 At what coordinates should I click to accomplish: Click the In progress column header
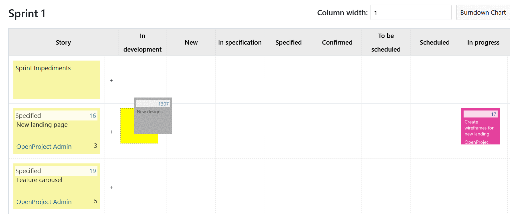pos(483,43)
